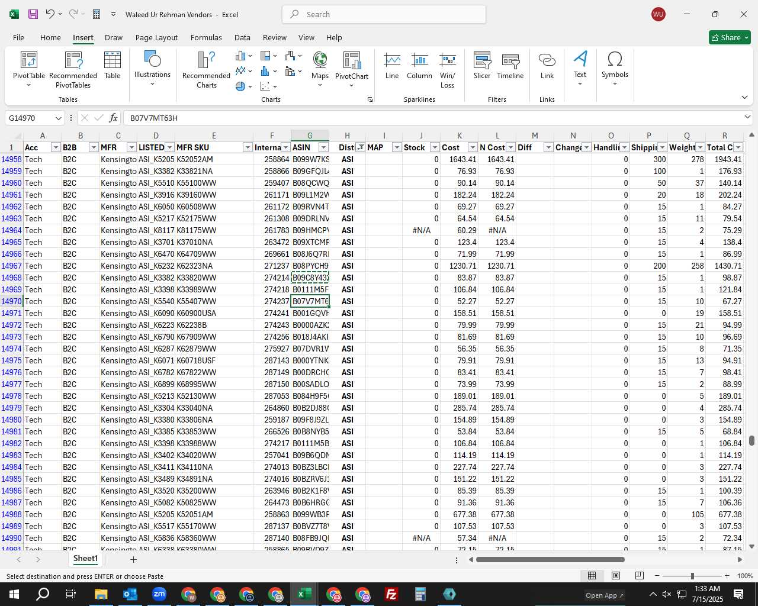Open Recommended PivotTables
Screen dimensions: 758x606
click(73, 69)
